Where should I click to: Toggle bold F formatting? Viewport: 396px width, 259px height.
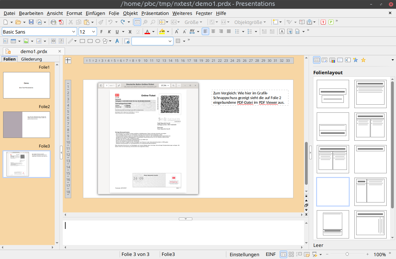(x=101, y=31)
